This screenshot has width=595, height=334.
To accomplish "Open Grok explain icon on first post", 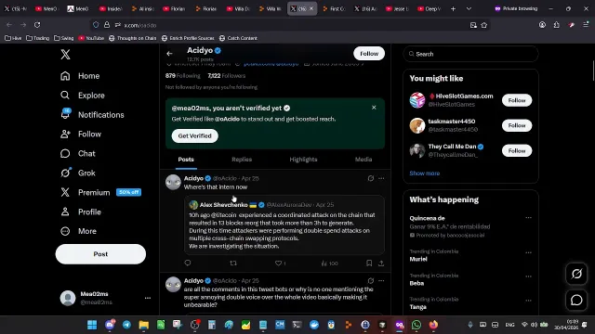I will click(x=371, y=178).
